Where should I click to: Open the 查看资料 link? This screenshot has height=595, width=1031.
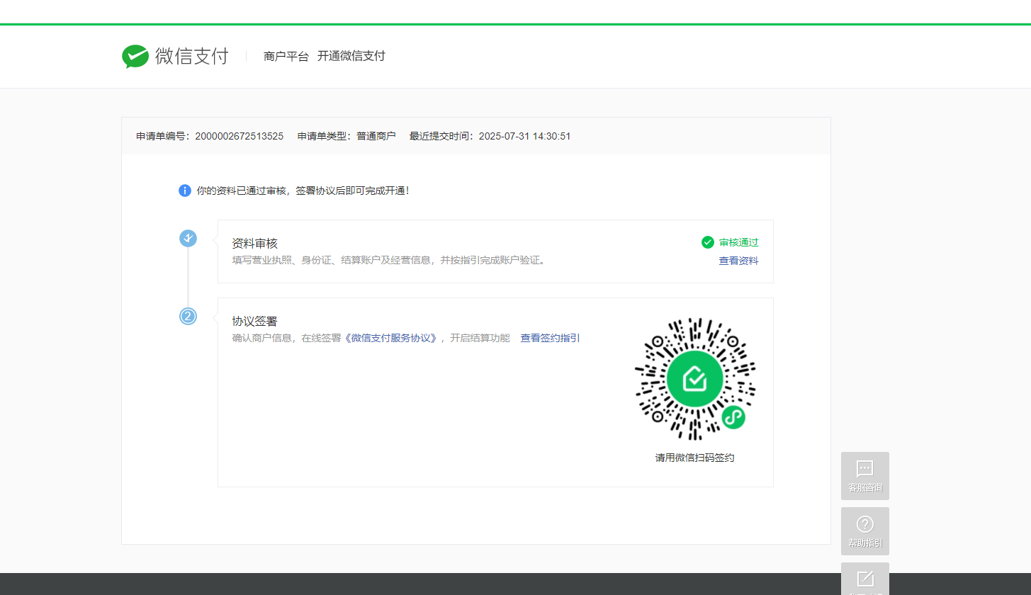[739, 261]
